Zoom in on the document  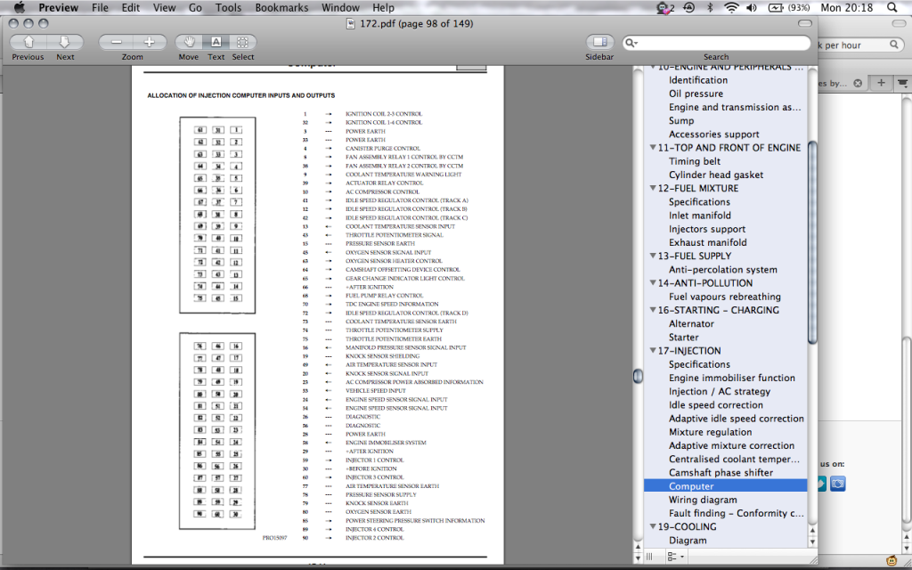coord(149,42)
